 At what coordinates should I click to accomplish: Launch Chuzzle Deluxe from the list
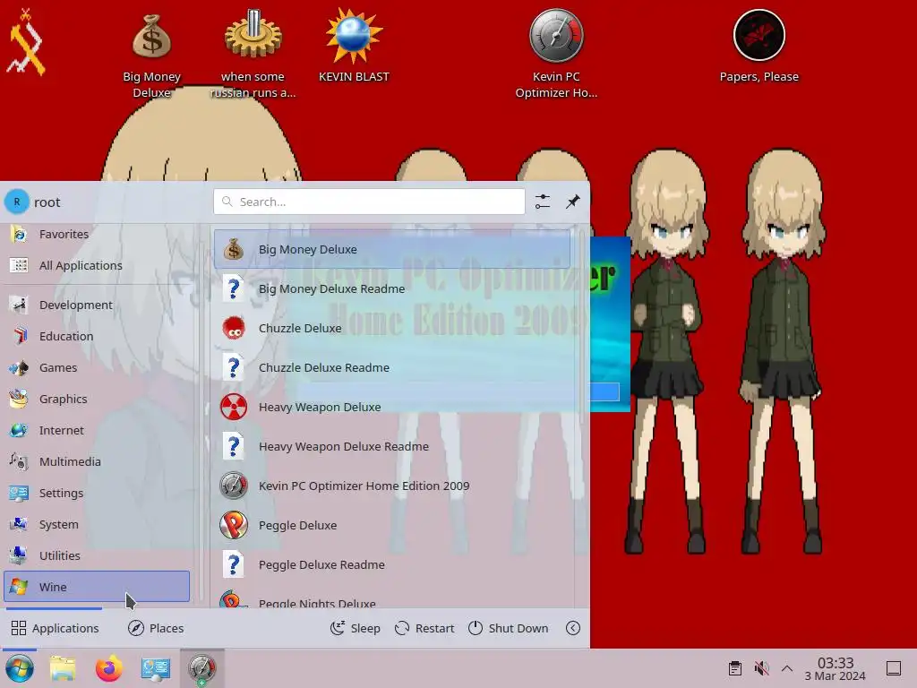click(x=392, y=328)
